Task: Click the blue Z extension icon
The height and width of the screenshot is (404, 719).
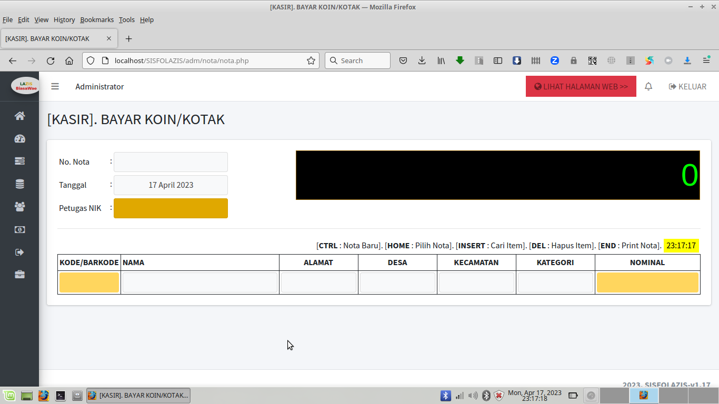Action: click(x=555, y=60)
